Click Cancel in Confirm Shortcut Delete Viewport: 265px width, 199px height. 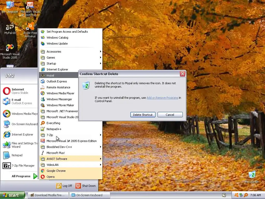pos(170,115)
